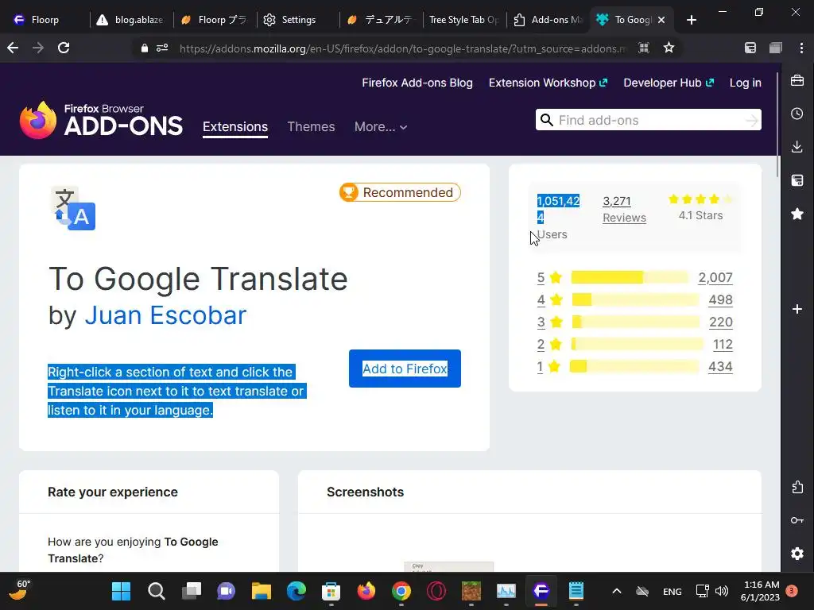Bookmark this page with the star
Screen dimensions: 814x610
point(669,48)
